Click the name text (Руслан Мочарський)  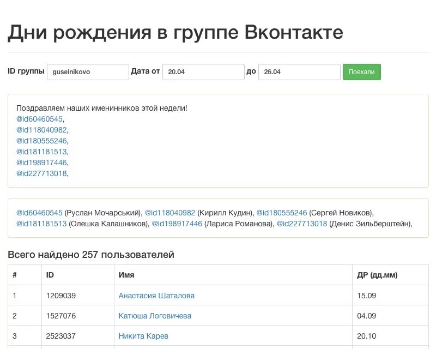click(102, 213)
